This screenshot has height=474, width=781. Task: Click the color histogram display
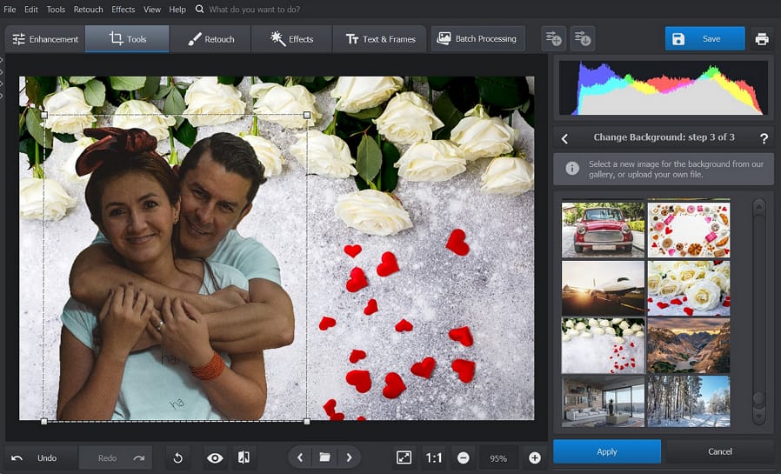[664, 88]
